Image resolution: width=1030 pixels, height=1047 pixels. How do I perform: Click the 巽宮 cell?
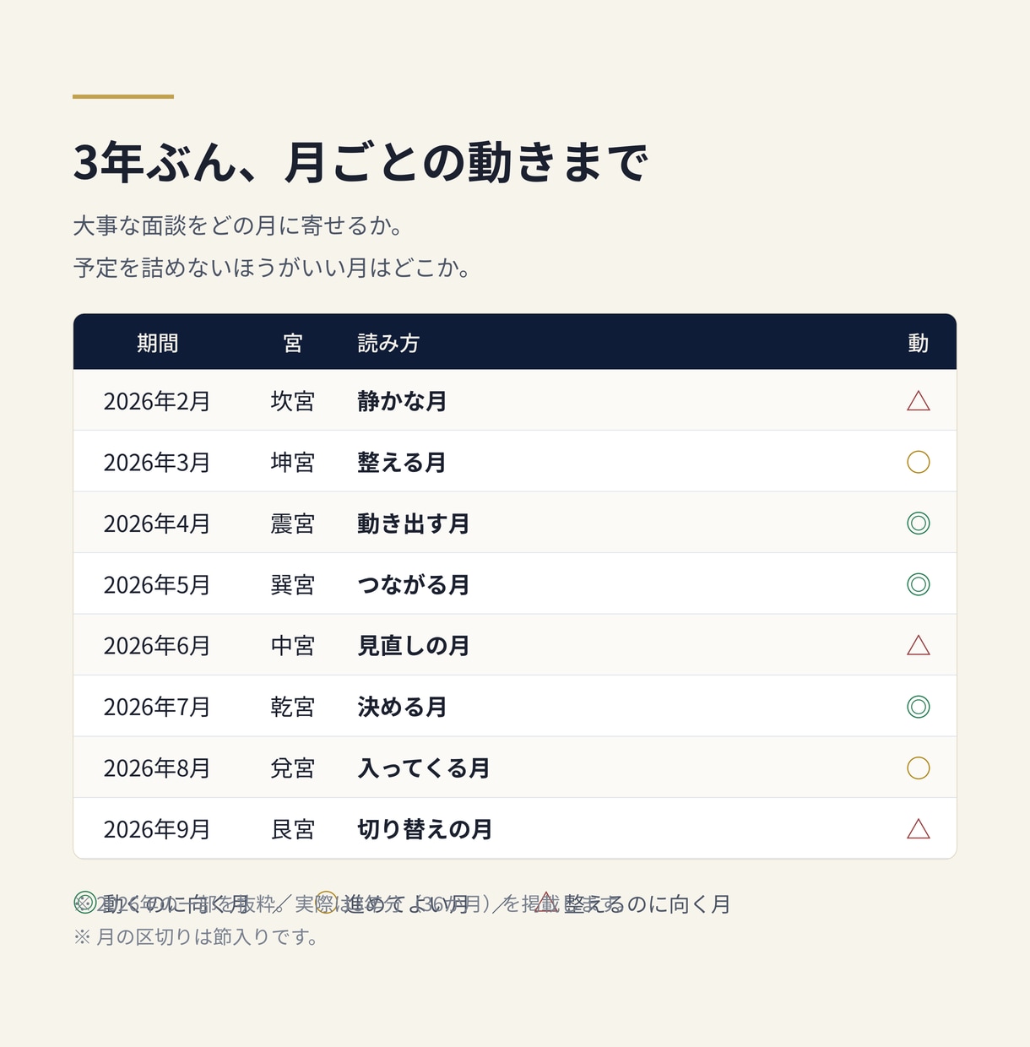pos(293,585)
